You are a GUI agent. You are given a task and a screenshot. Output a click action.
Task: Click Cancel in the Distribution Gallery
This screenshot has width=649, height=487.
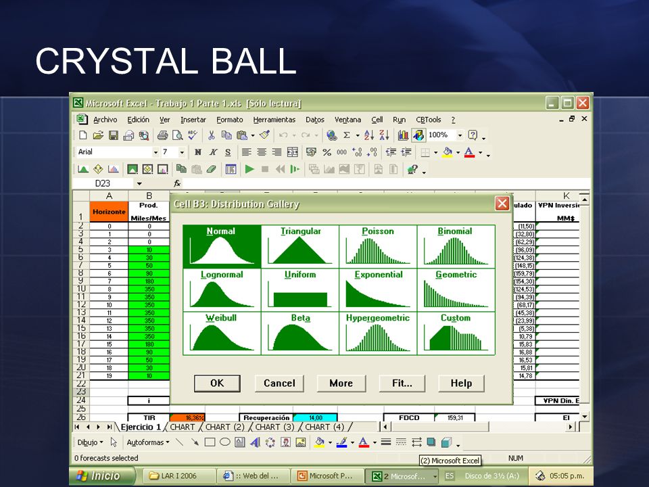tap(279, 383)
